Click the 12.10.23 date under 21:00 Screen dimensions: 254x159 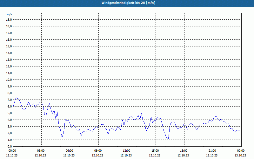(x=212, y=156)
